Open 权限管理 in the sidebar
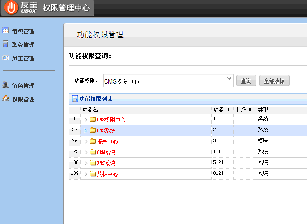 point(24,99)
